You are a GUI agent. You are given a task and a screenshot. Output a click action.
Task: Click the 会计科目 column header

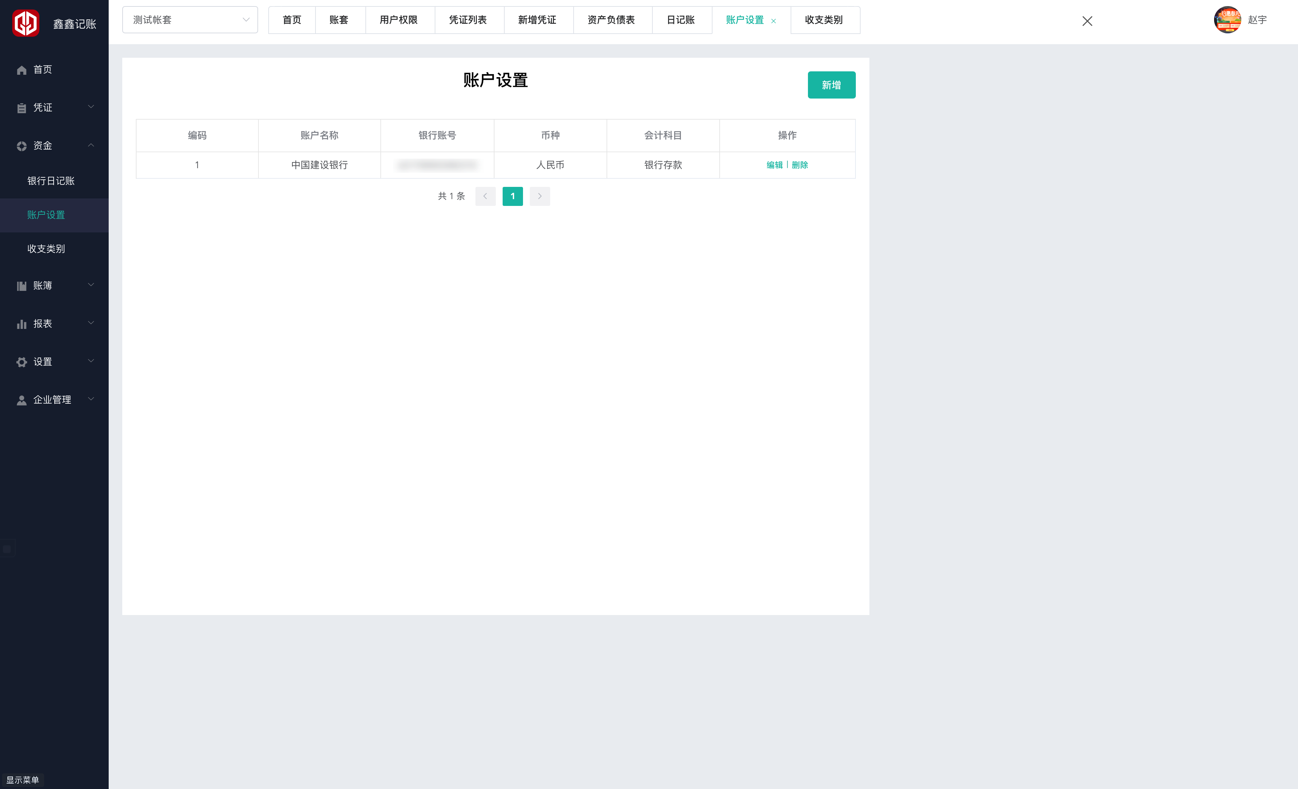point(663,136)
